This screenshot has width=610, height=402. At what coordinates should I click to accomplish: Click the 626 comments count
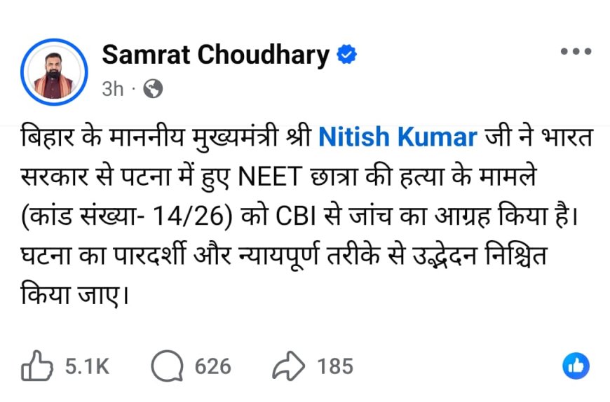(212, 366)
